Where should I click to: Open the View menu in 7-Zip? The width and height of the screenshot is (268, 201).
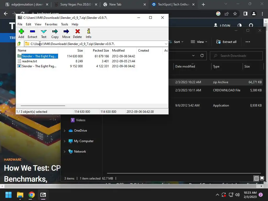tap(38, 24)
